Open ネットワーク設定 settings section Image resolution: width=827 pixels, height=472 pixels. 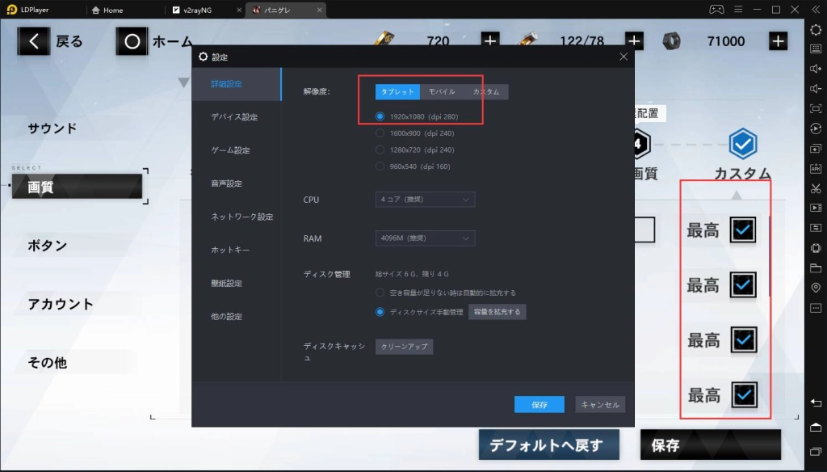click(x=237, y=217)
